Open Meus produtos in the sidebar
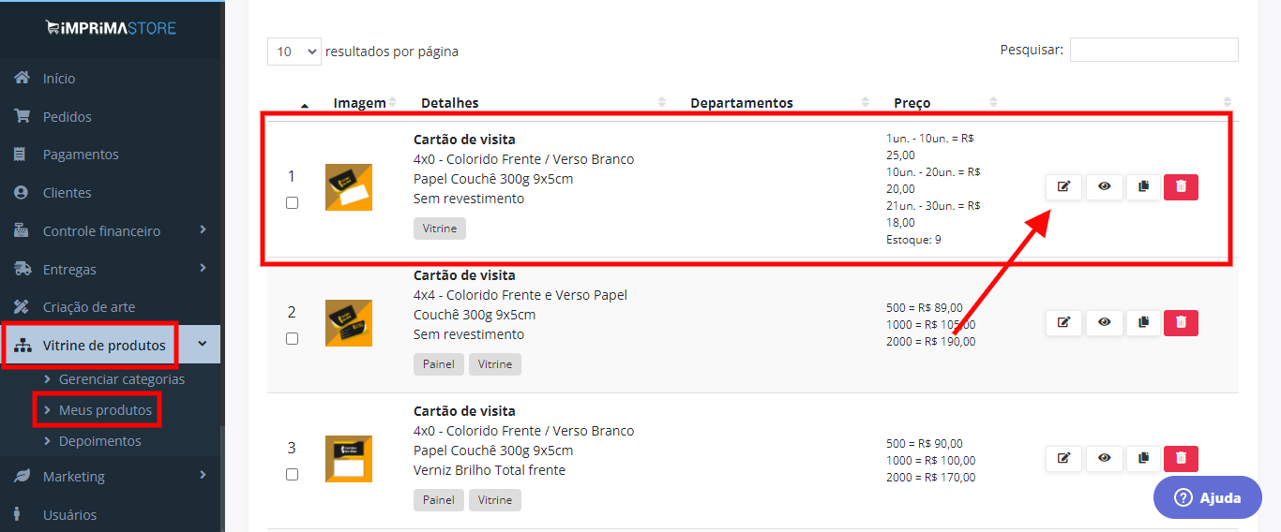Viewport: 1281px width, 532px height. pos(105,410)
